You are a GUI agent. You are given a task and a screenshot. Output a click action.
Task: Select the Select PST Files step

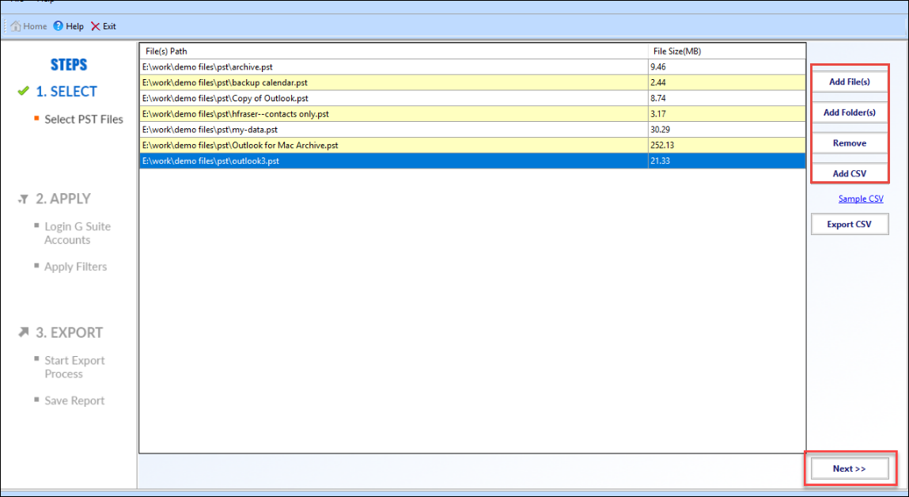point(84,120)
